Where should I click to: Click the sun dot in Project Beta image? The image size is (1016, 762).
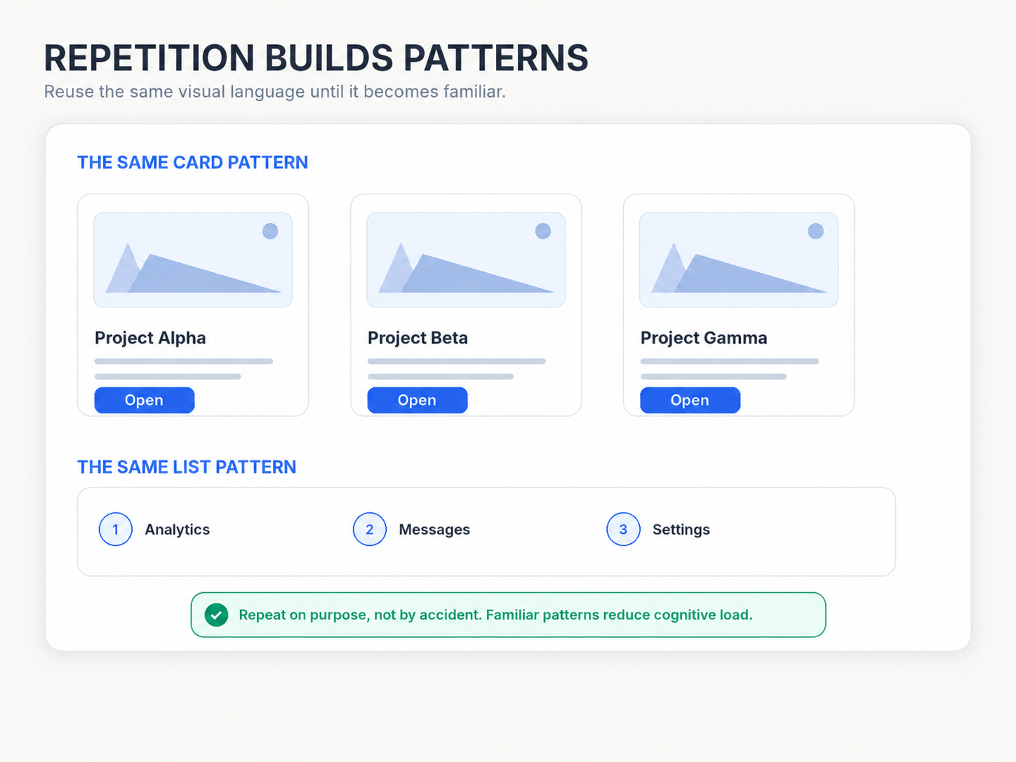point(543,231)
